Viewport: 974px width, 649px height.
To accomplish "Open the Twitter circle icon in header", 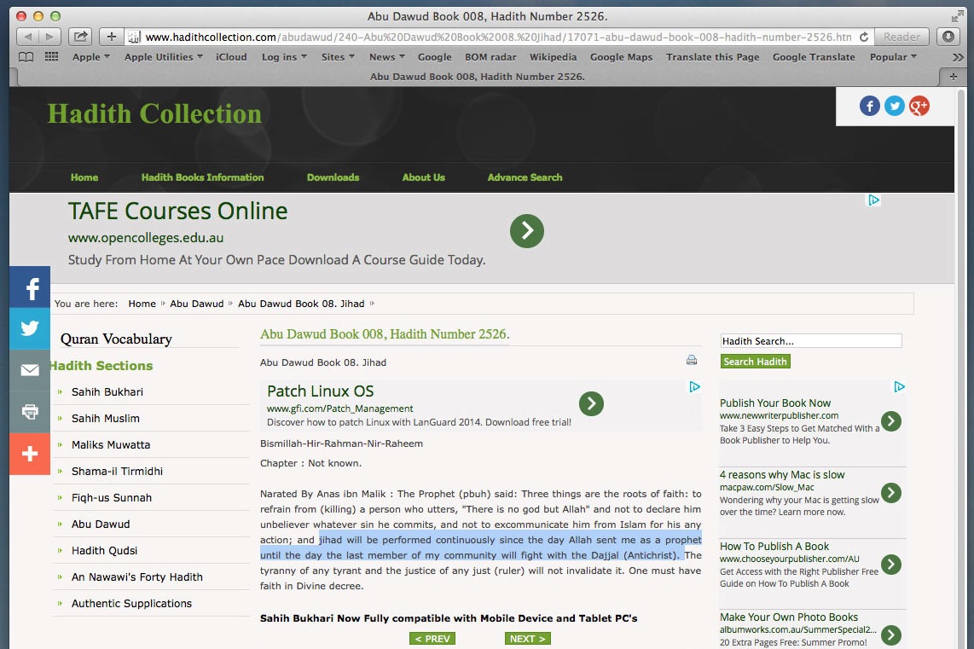I will 895,107.
